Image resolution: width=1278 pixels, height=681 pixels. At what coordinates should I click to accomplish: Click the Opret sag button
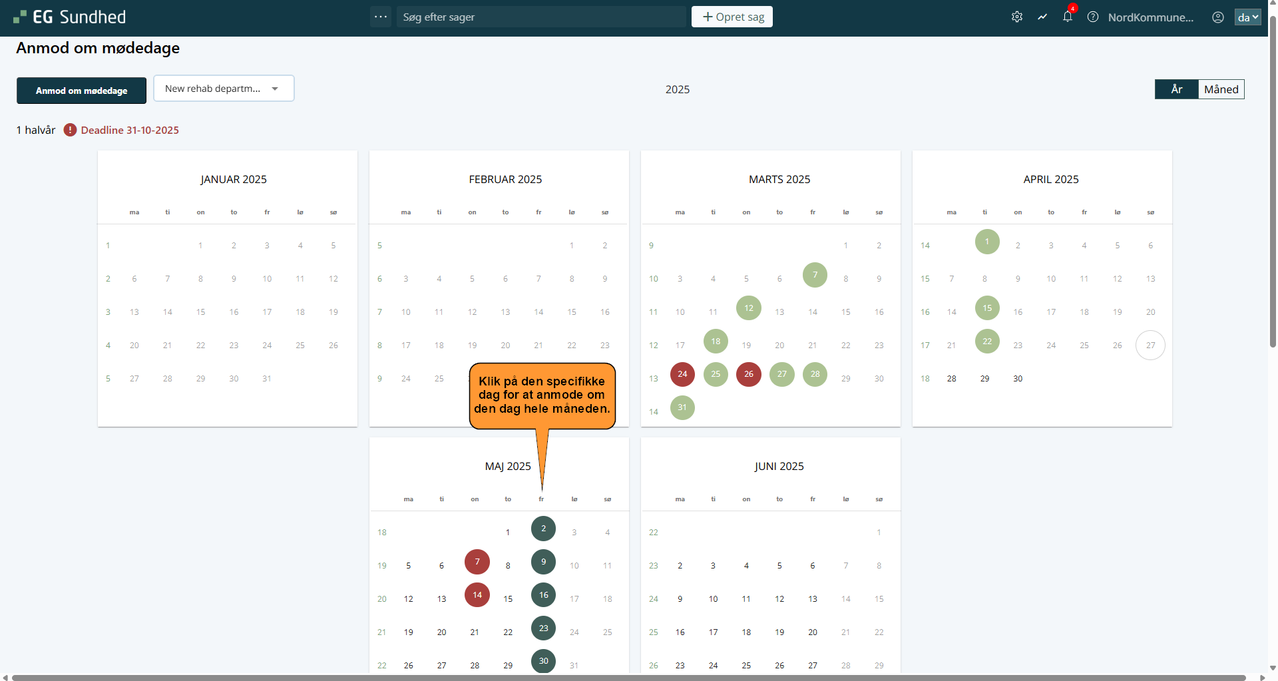pyautogui.click(x=732, y=17)
